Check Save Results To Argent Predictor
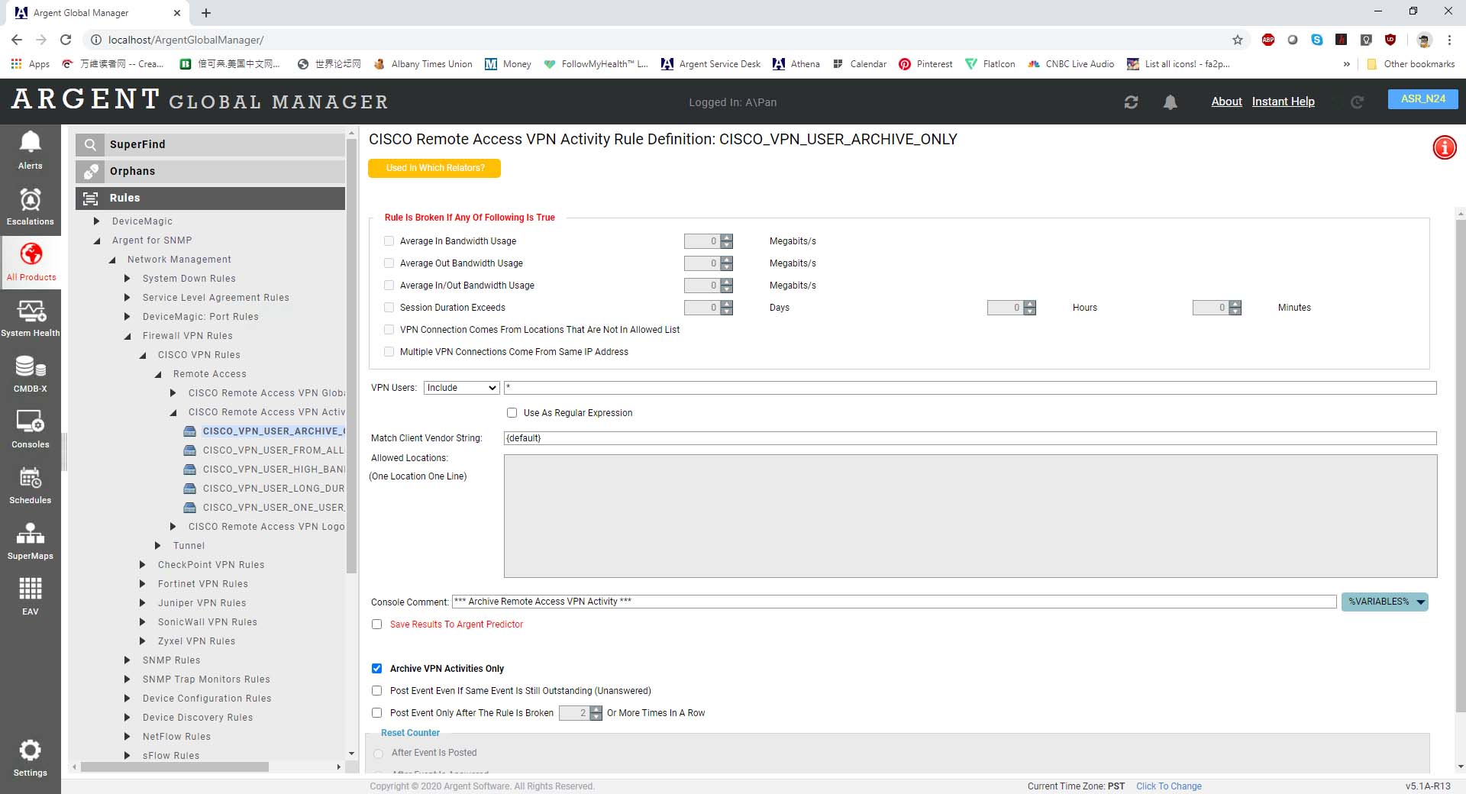Viewport: 1466px width, 794px height. click(x=376, y=625)
